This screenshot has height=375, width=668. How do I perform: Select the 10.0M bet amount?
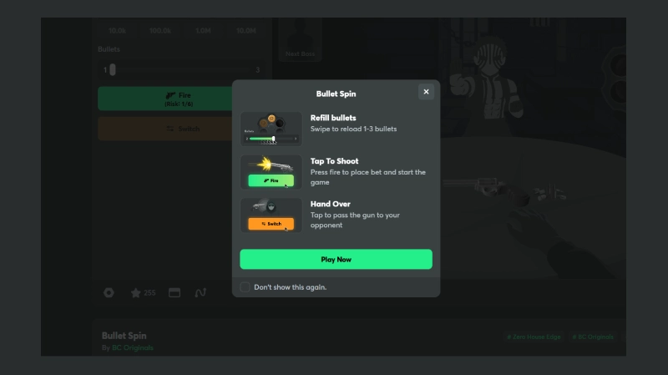click(x=246, y=31)
